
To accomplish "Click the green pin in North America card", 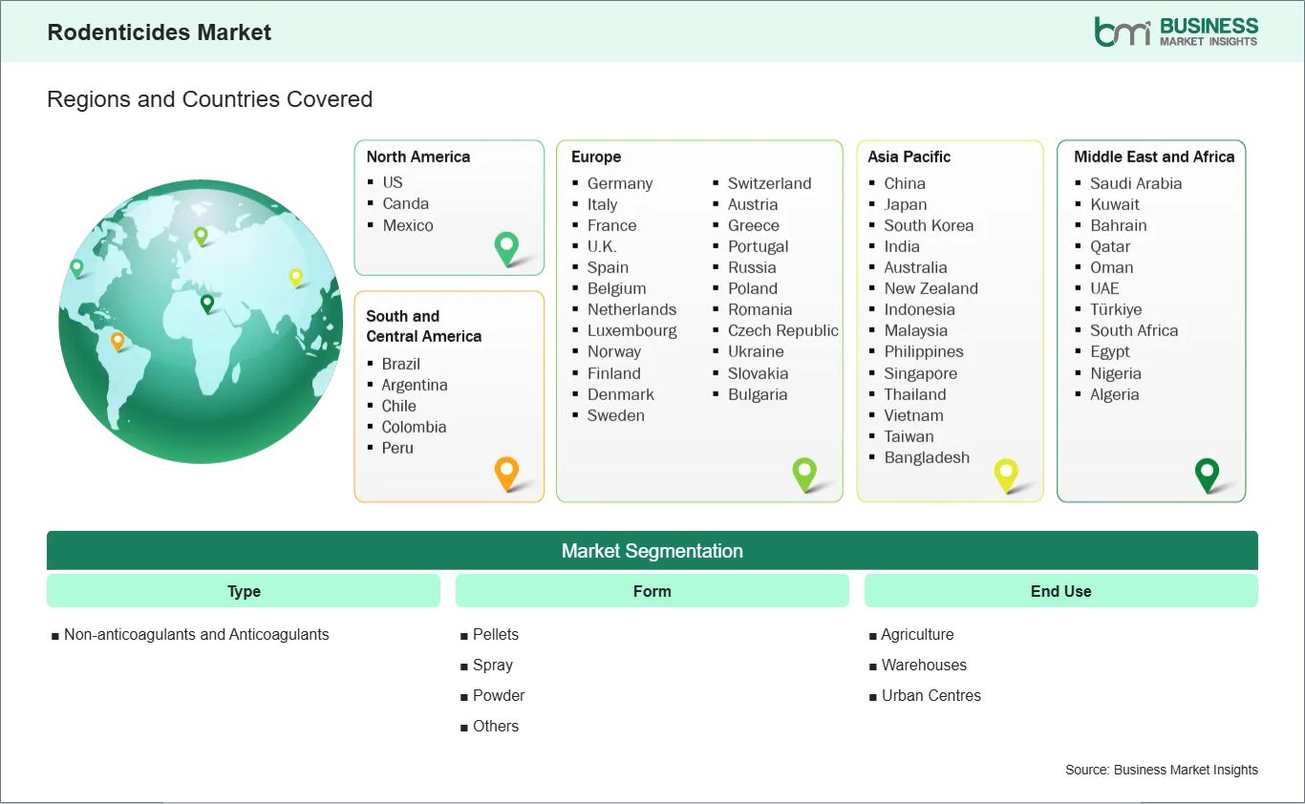I will tap(506, 247).
